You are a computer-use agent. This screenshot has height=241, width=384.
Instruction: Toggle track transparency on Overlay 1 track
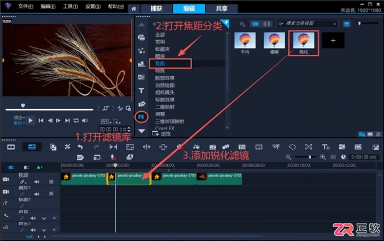coord(51,194)
